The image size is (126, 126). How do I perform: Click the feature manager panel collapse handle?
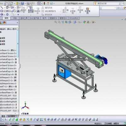pos(20,66)
